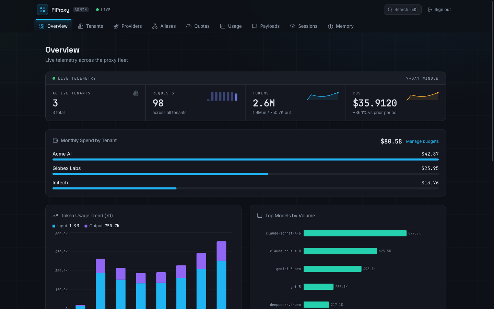The height and width of the screenshot is (309, 494).
Task: Click the 98 requests value
Action: point(158,103)
